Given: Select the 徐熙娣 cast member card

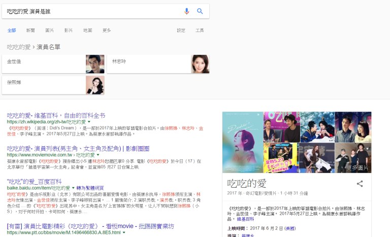Looking at the screenshot, I should point(53,84).
